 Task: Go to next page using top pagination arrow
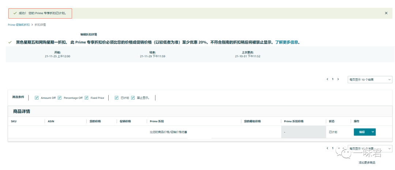(x=338, y=79)
